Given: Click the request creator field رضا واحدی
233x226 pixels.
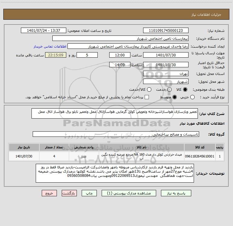Looking at the screenshot, I should pos(128,46).
